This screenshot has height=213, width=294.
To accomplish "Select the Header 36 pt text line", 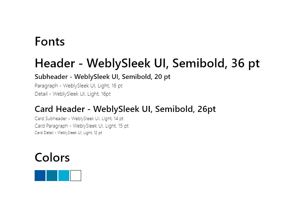I will point(147,63).
